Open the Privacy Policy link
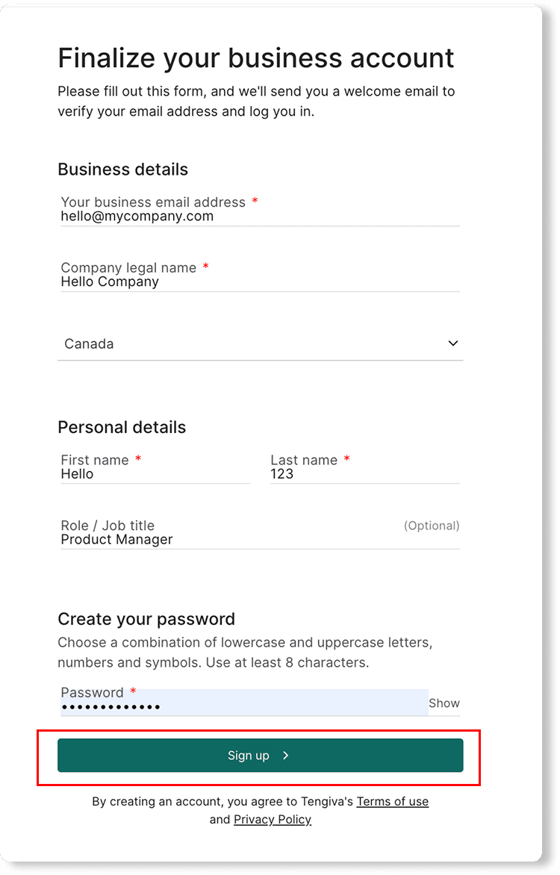The image size is (560, 875). pyautogui.click(x=272, y=820)
